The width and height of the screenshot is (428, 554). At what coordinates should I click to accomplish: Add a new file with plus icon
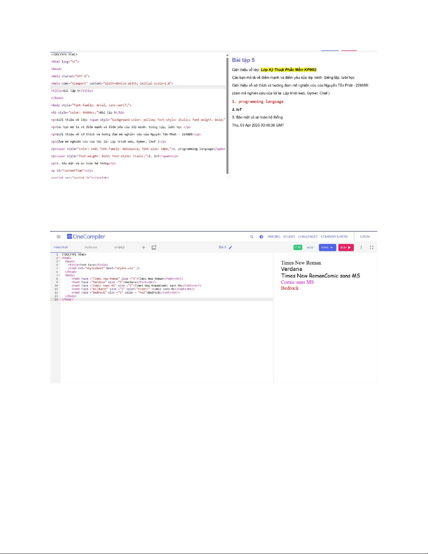pyautogui.click(x=144, y=247)
